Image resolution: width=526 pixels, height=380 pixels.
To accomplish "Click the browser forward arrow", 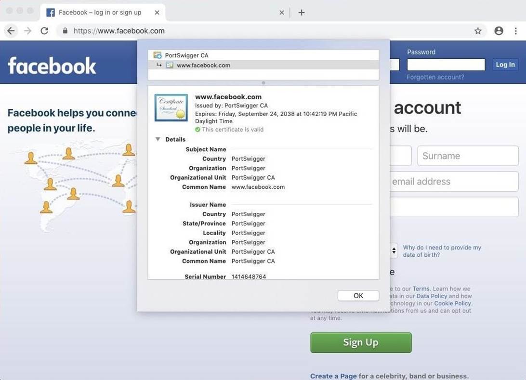I will click(27, 31).
